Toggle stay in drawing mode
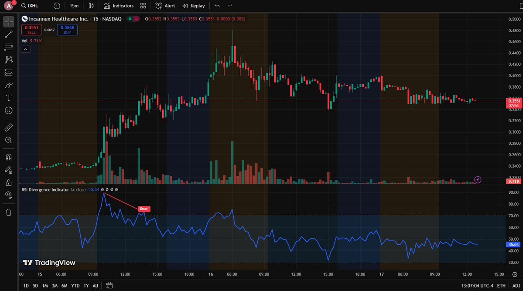Screen dimensions: 523x291 pyautogui.click(x=9, y=170)
